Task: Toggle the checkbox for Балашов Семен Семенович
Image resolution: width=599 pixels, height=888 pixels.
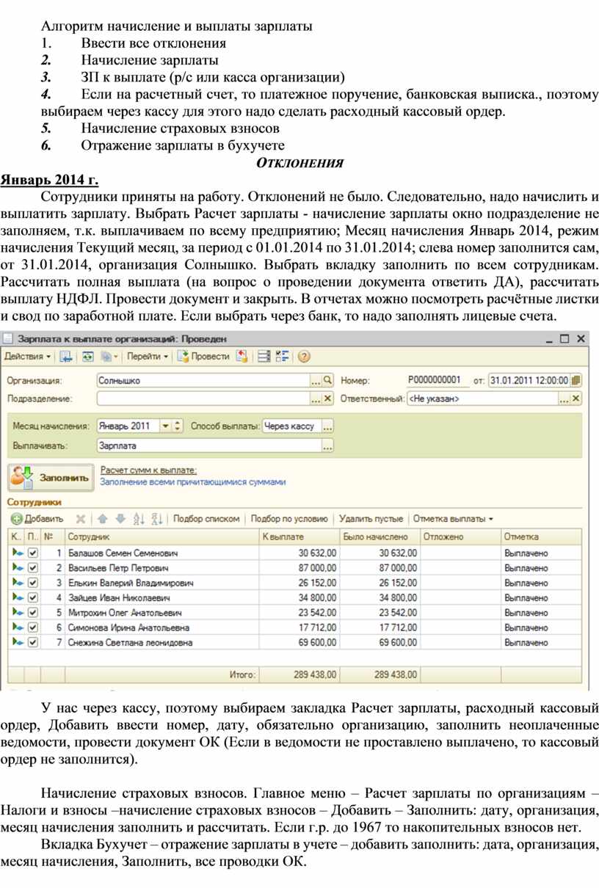Action: pyautogui.click(x=32, y=553)
